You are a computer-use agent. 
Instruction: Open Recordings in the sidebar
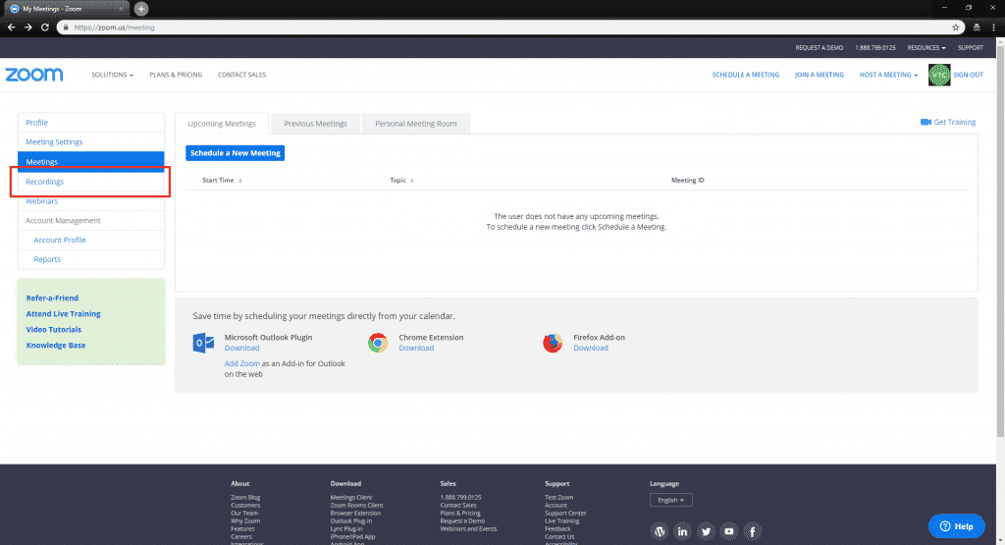coord(44,182)
